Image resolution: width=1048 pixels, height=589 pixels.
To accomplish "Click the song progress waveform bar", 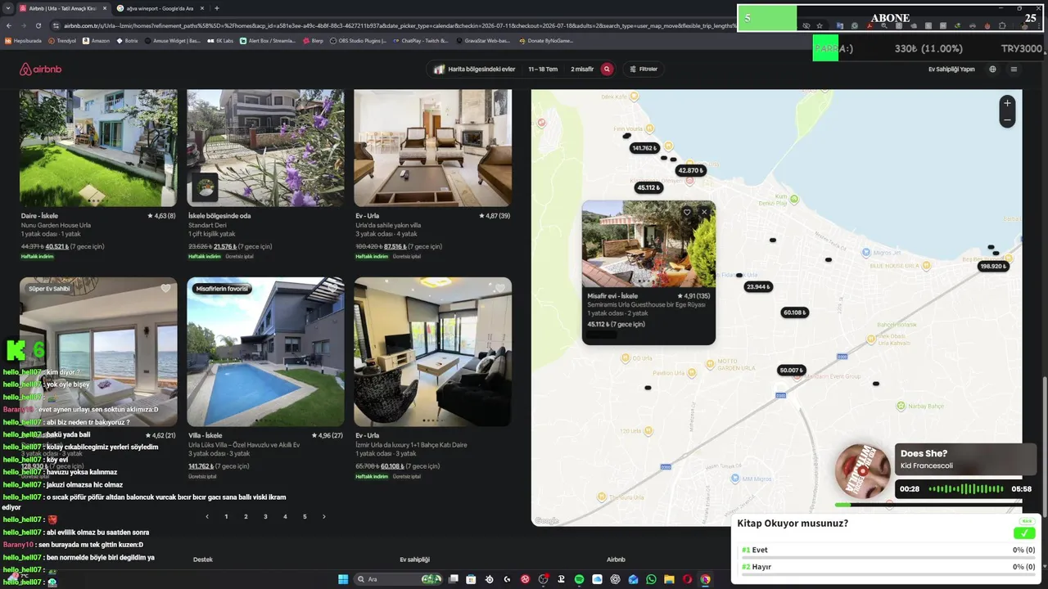I will (x=966, y=489).
